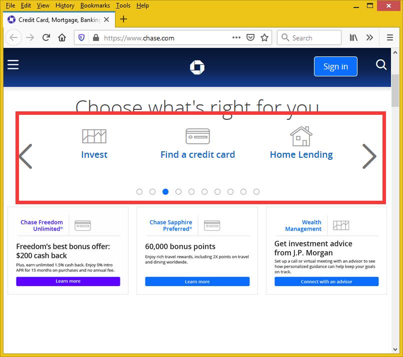Viewport: 403px width, 357px height.
Task: Open the site search magnifier icon
Action: tap(381, 65)
